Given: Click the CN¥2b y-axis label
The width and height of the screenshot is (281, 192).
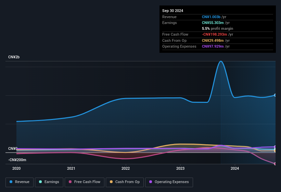Looking at the screenshot, I should click(x=14, y=57).
